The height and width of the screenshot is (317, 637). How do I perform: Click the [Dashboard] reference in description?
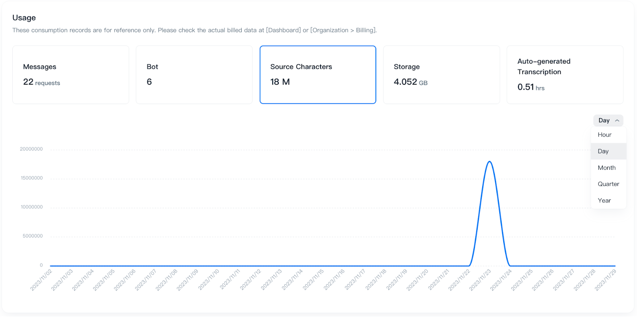tap(283, 30)
